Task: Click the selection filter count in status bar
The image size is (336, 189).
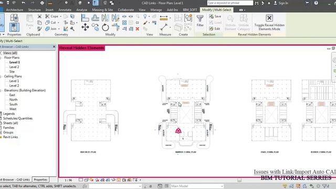Action: (x=325, y=186)
